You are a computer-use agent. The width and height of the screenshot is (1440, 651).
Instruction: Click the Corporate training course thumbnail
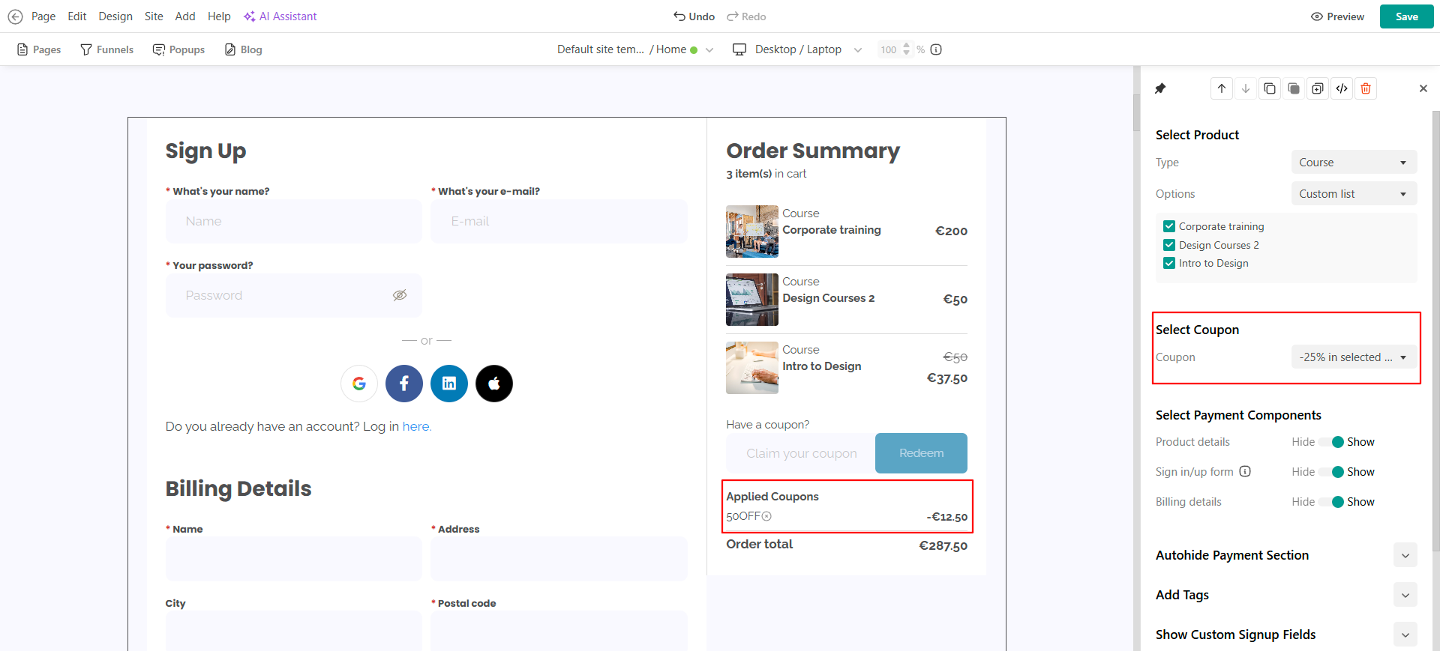click(x=752, y=231)
